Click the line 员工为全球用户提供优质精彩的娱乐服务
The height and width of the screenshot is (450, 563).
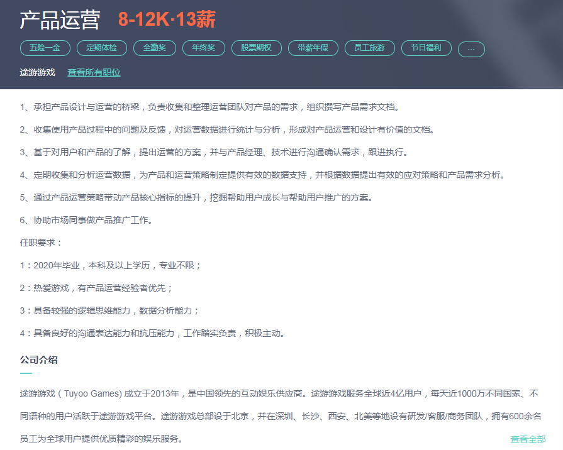pyautogui.click(x=101, y=439)
